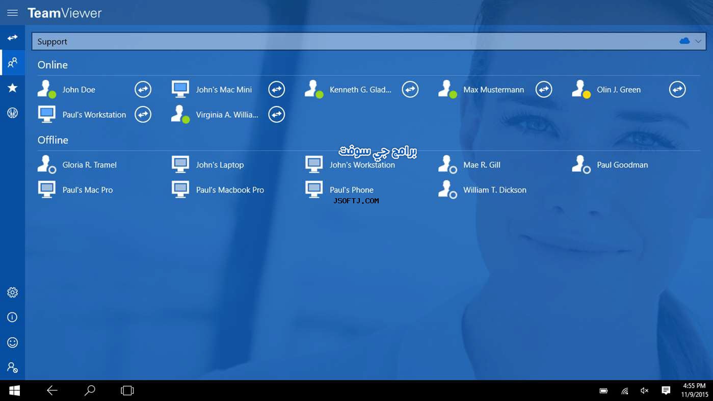Select offline Paul's Phone
This screenshot has height=401, width=713.
point(351,190)
